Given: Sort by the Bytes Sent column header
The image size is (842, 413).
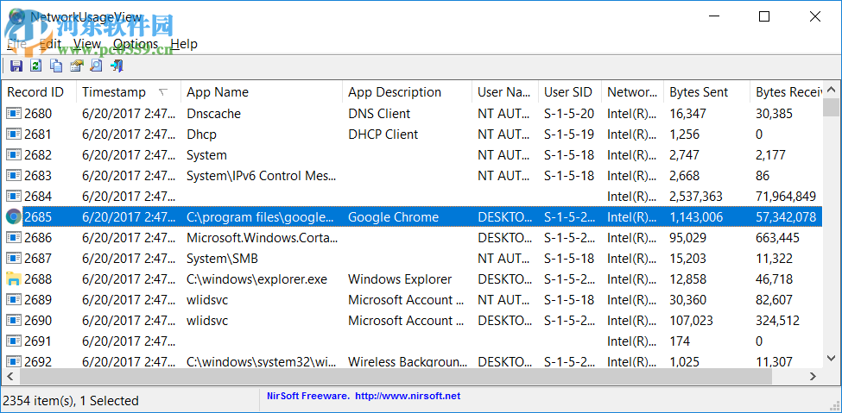Looking at the screenshot, I should (700, 92).
